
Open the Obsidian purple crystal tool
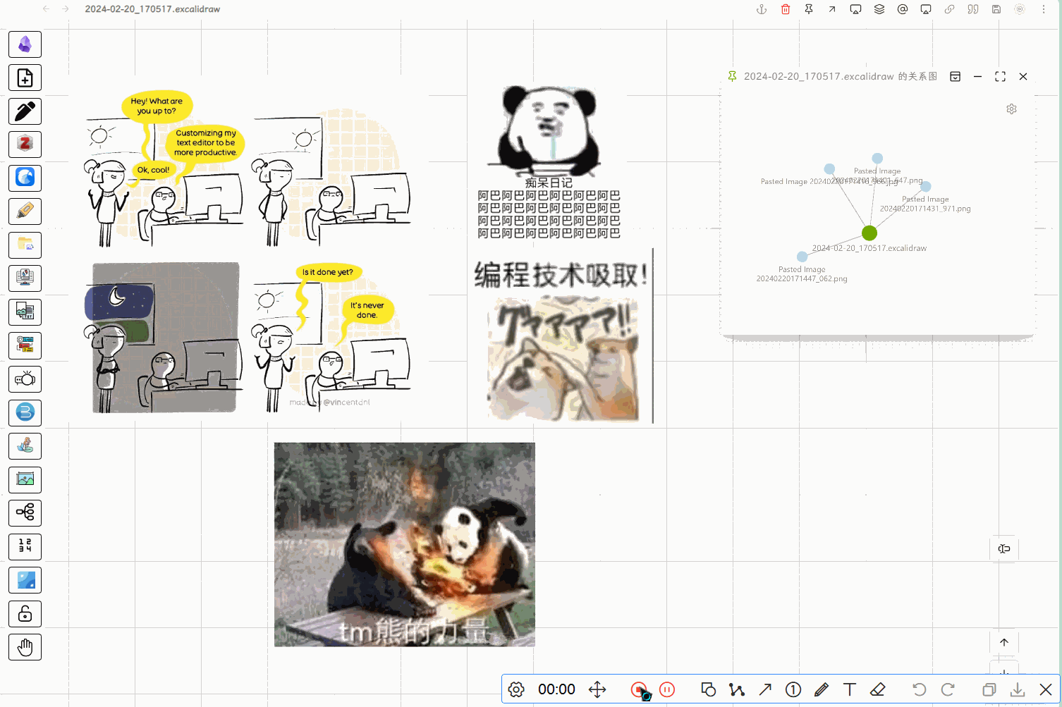tap(25, 44)
